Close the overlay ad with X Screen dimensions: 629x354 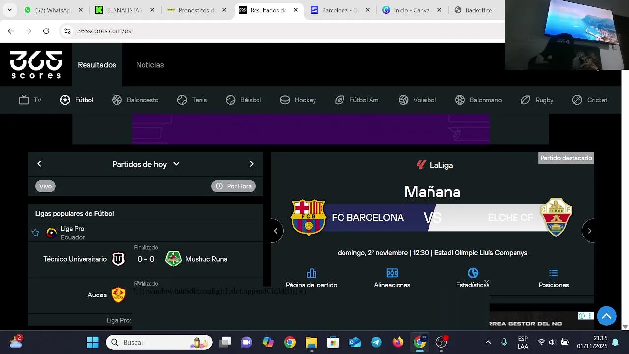click(x=486, y=283)
